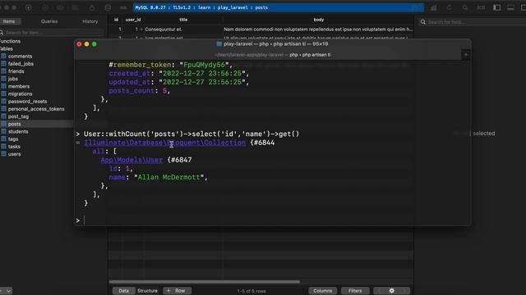Screen dimensions: 526x295
Task: Open the database selector icon in toolbar
Action: point(108,7)
